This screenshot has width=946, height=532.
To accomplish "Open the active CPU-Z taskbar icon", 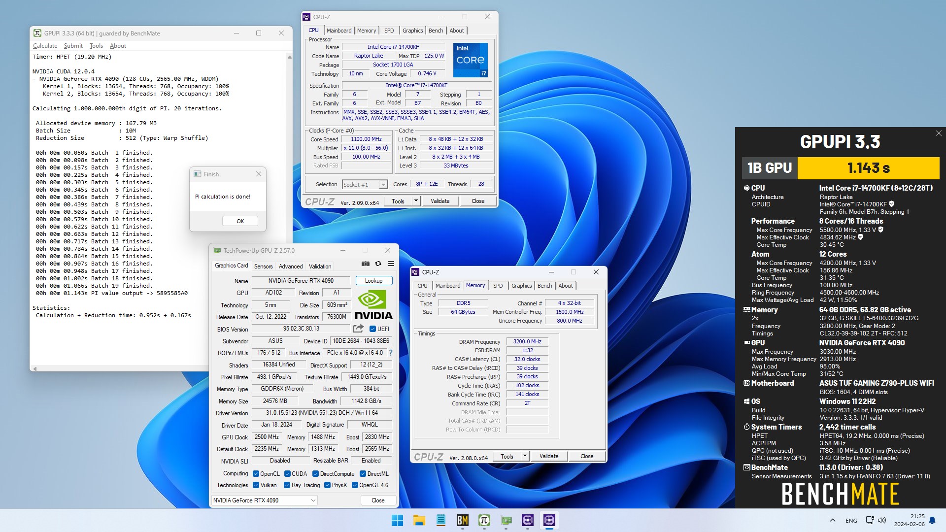I will 549,520.
